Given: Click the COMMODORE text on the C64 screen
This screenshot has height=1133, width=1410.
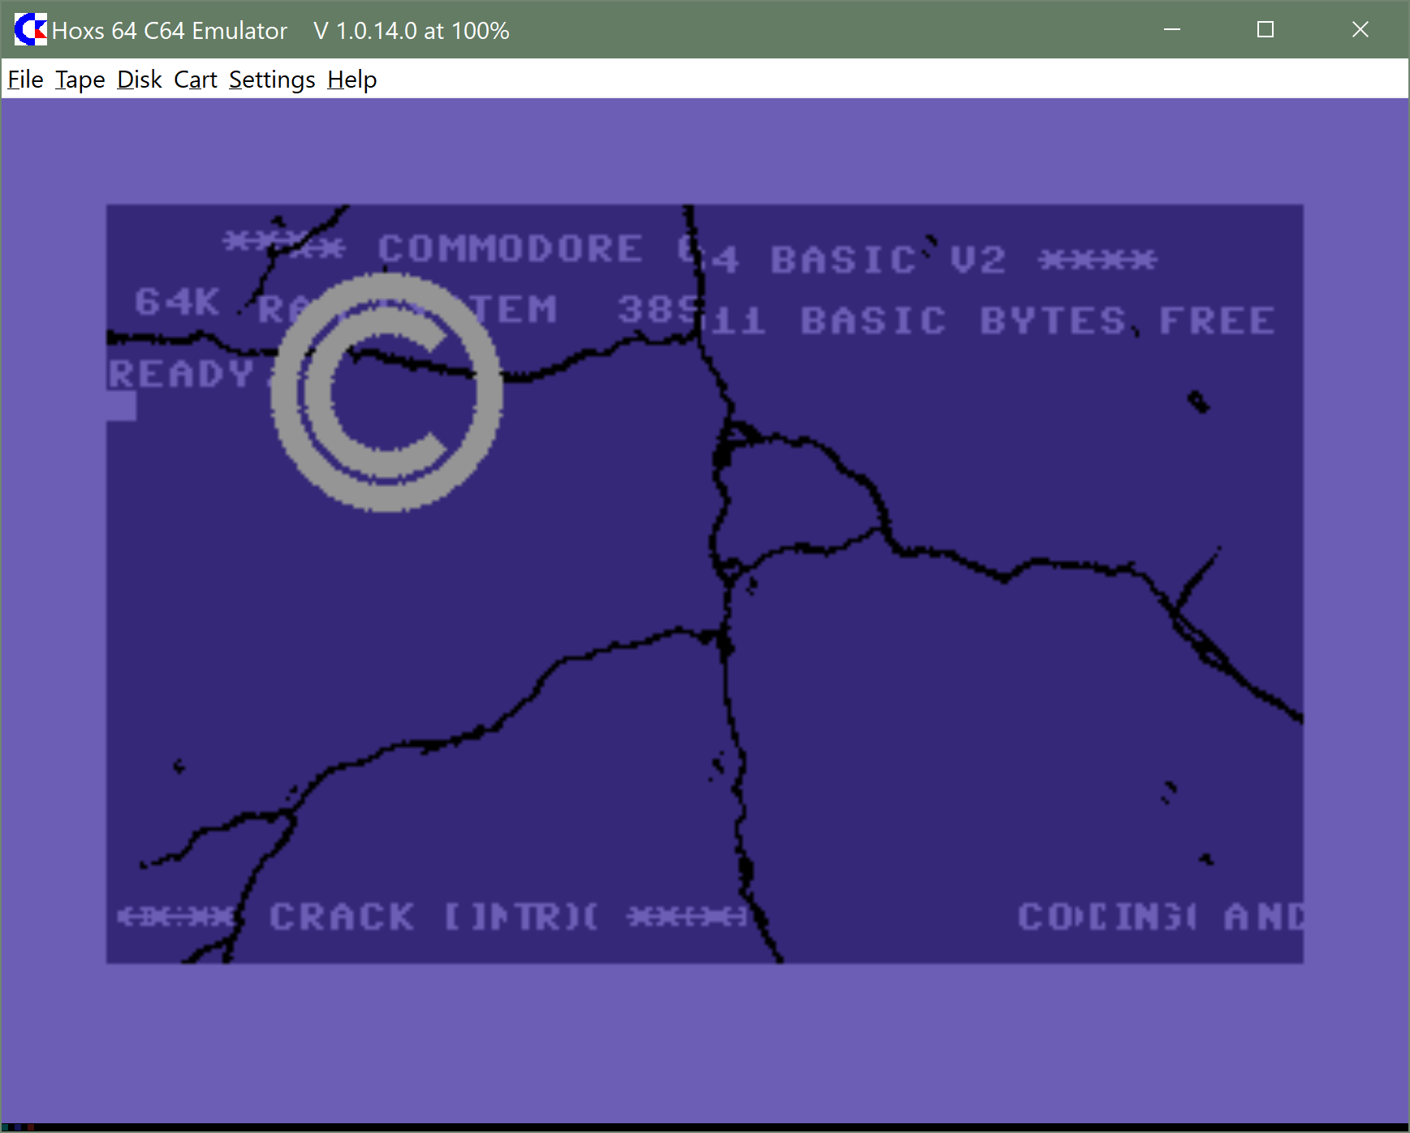Looking at the screenshot, I should click(x=510, y=248).
